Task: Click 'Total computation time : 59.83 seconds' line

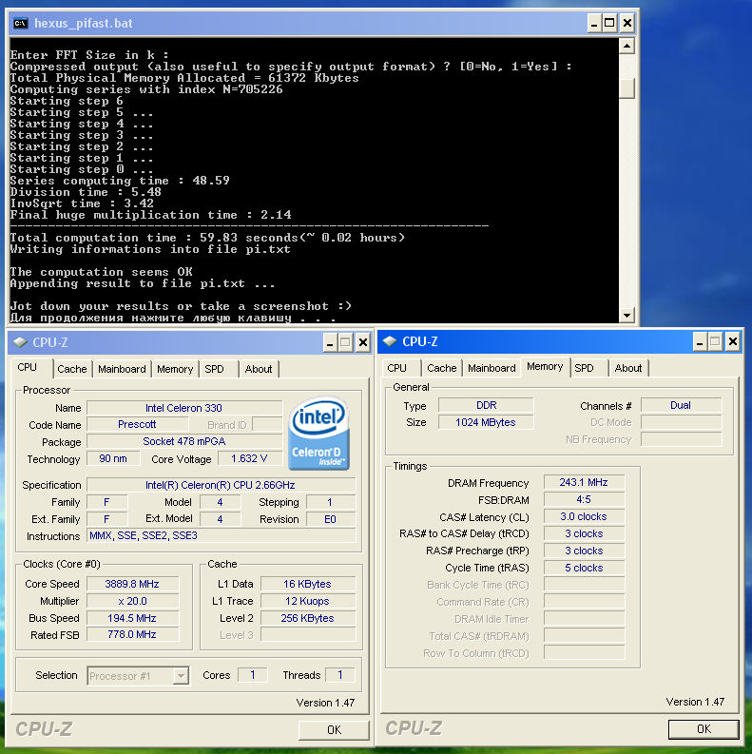Action: pyautogui.click(x=207, y=238)
